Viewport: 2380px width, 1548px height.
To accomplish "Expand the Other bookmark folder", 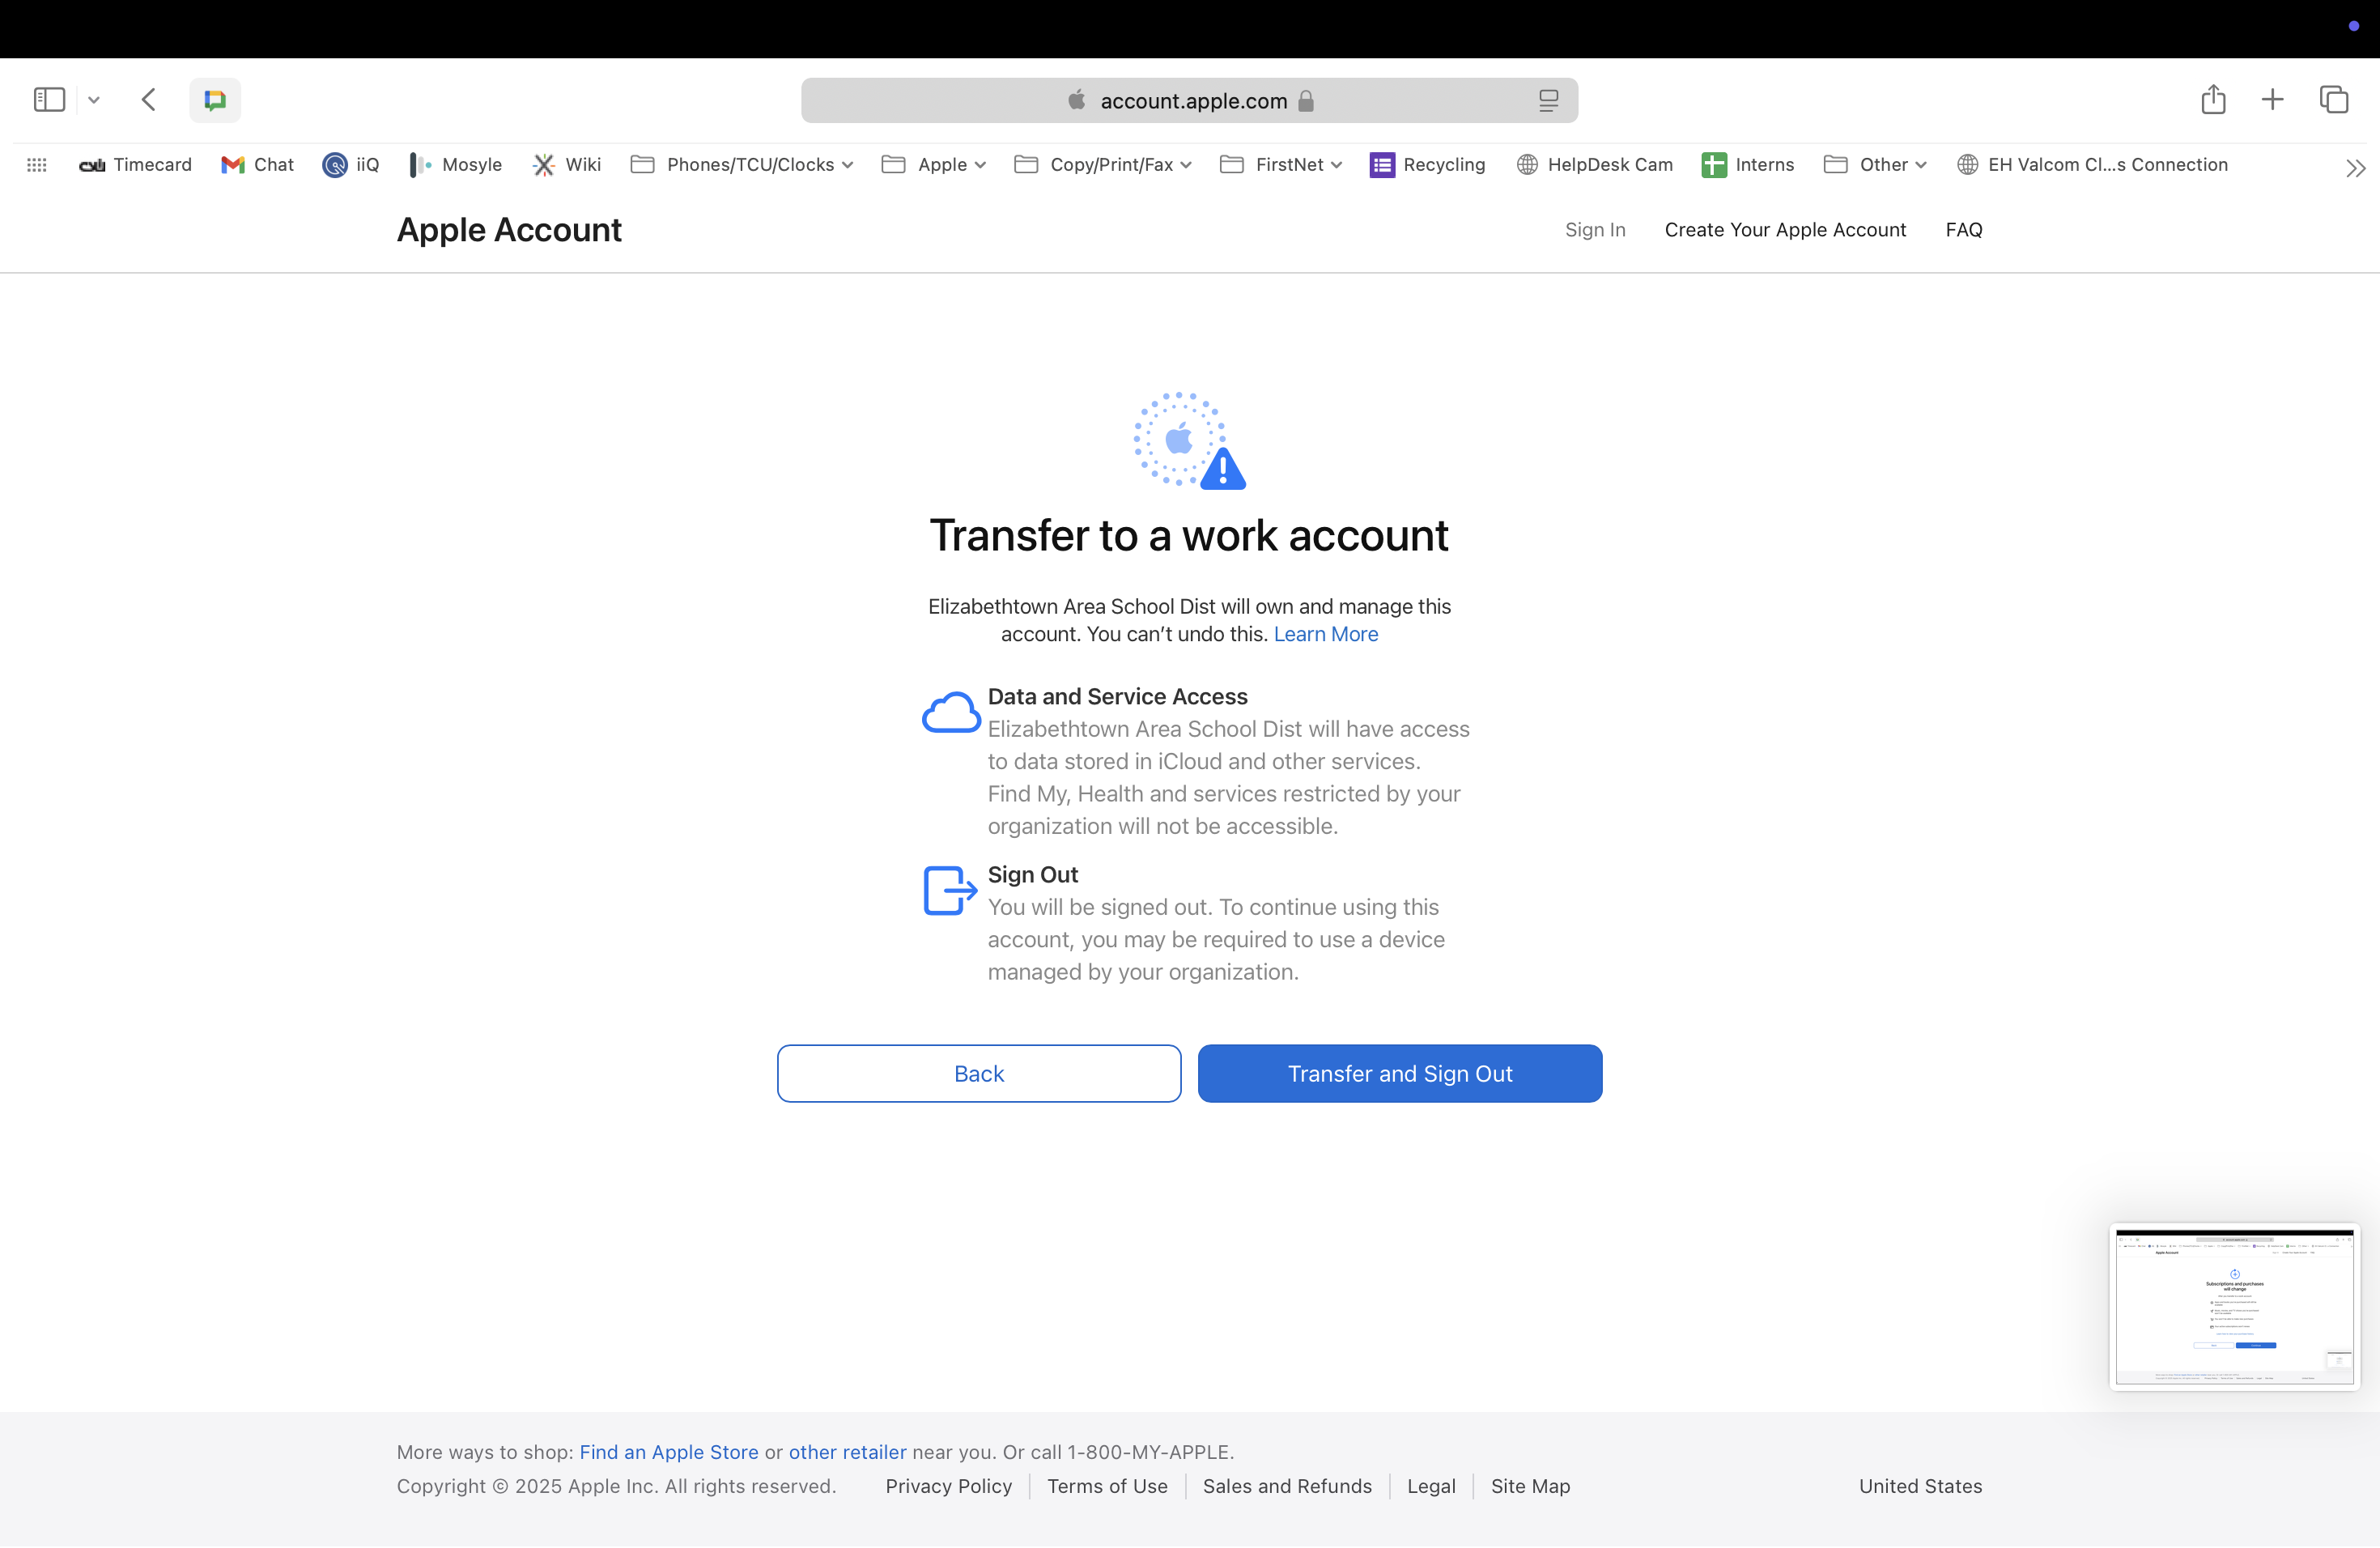I will point(1875,165).
